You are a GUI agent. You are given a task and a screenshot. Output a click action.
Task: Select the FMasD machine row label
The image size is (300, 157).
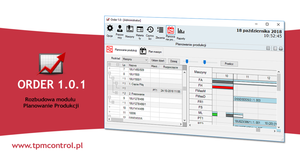tap(200, 96)
